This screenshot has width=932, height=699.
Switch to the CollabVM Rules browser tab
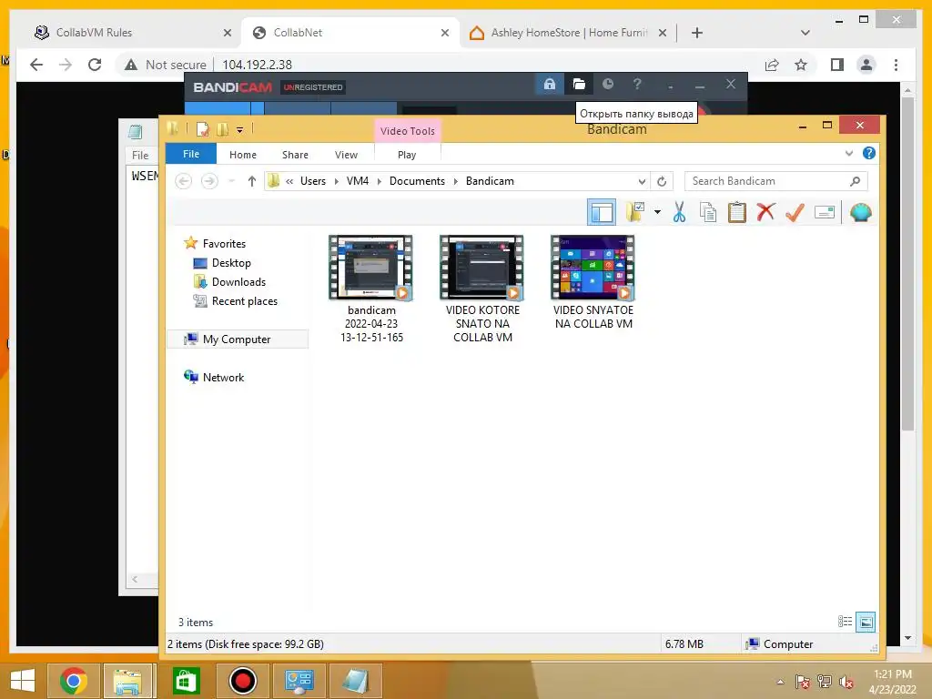point(133,33)
